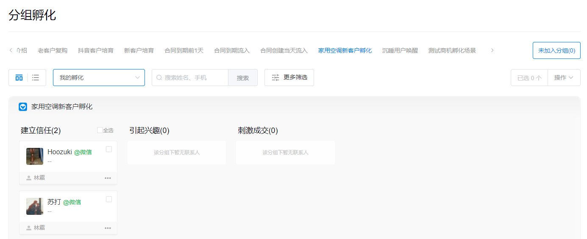Image resolution: width=587 pixels, height=239 pixels.
Task: Select the Hoozuki contact checkbox
Action: pos(109,149)
